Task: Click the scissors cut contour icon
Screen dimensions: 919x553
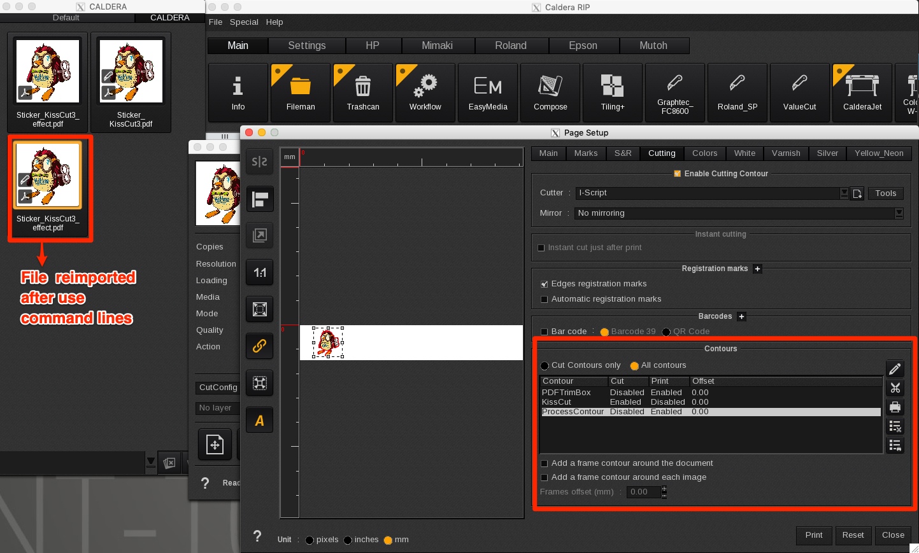Action: (895, 388)
